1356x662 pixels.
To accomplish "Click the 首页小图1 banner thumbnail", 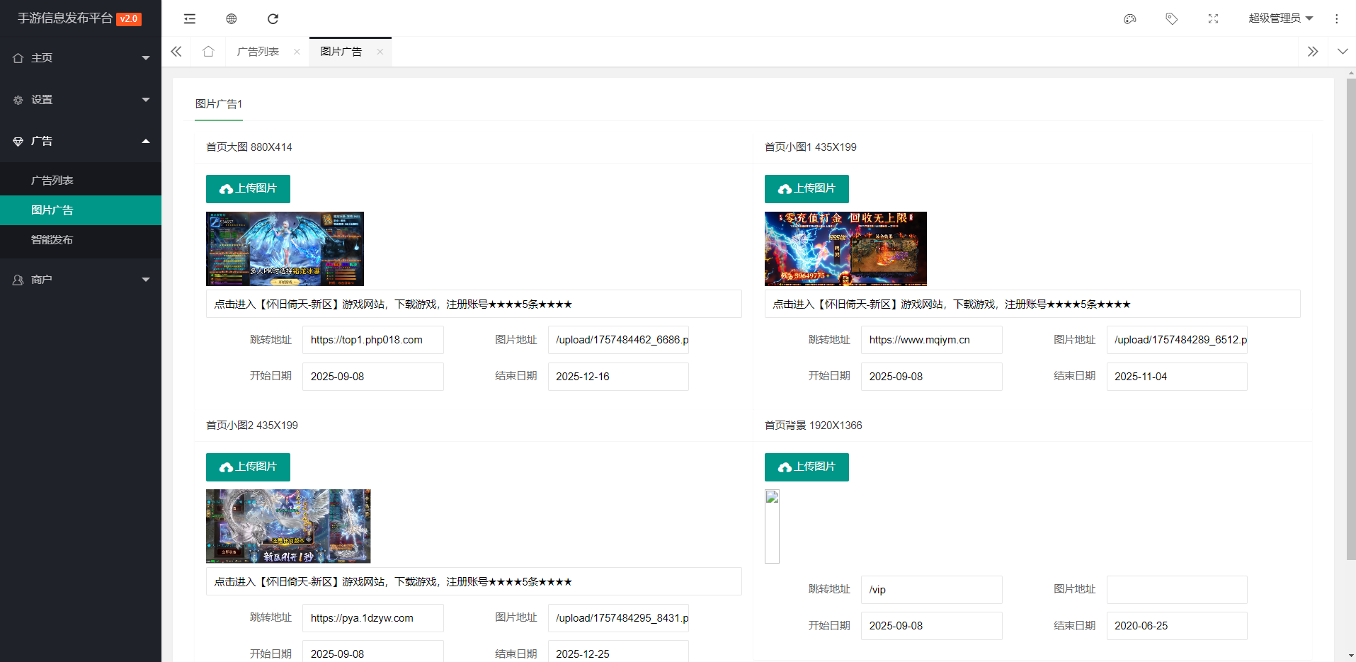I will click(845, 249).
